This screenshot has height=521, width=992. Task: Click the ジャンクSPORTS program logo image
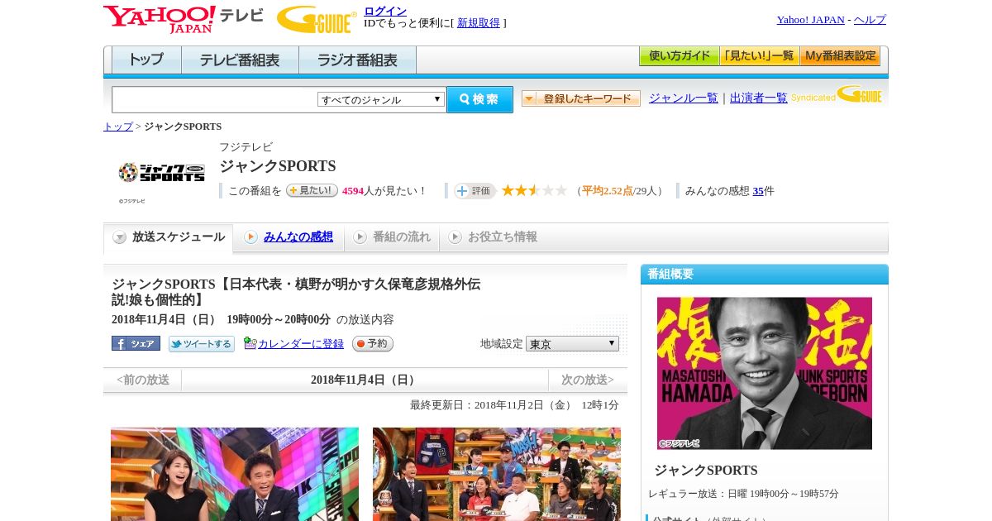coord(161,173)
